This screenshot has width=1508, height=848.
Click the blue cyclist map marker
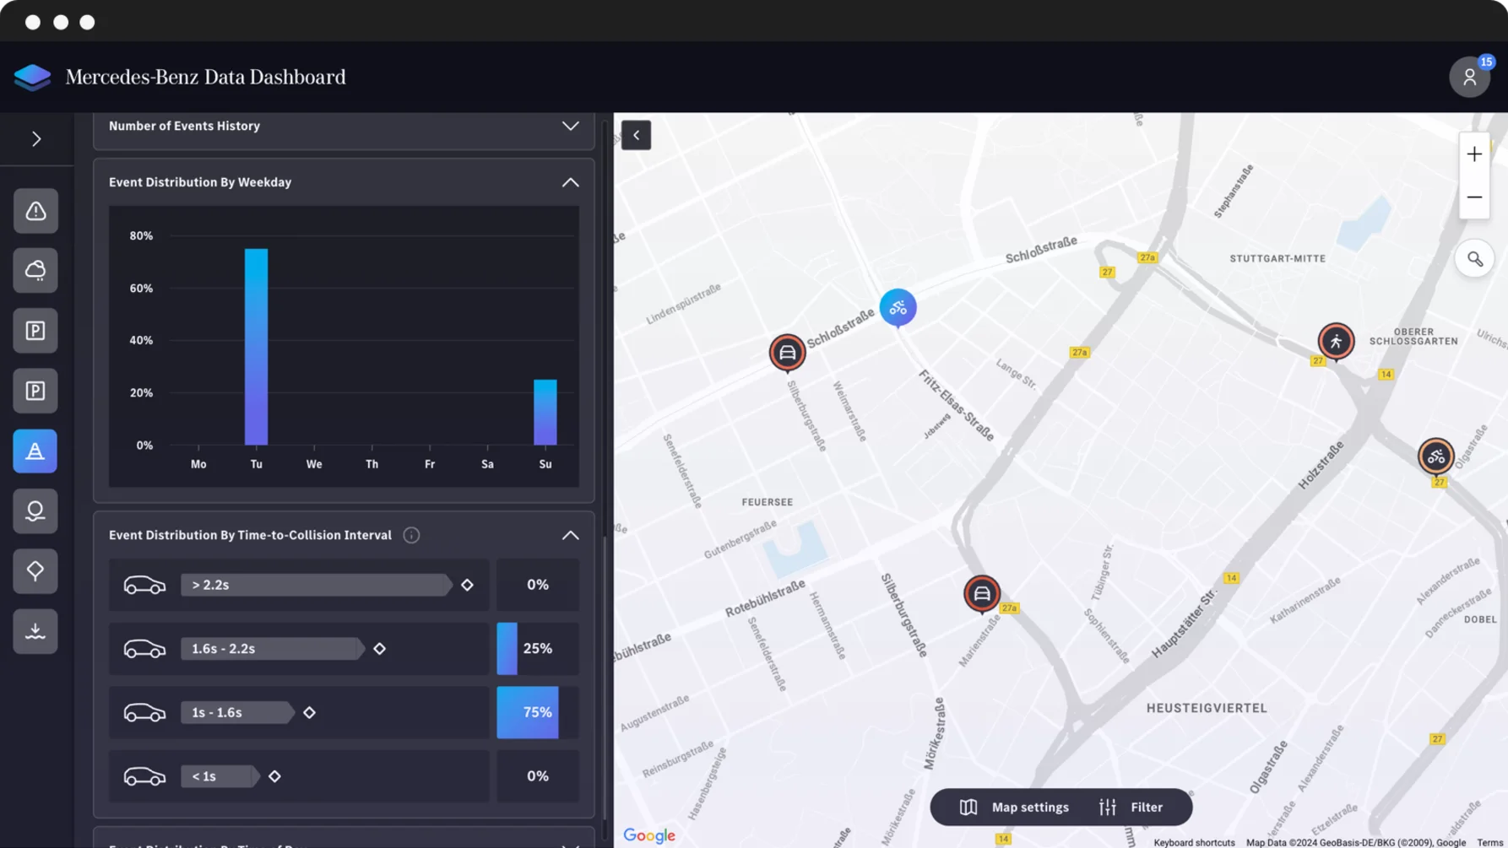point(898,307)
